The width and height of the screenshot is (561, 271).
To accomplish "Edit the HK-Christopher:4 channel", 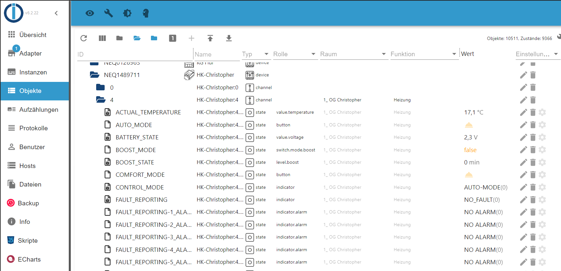I will [x=524, y=100].
